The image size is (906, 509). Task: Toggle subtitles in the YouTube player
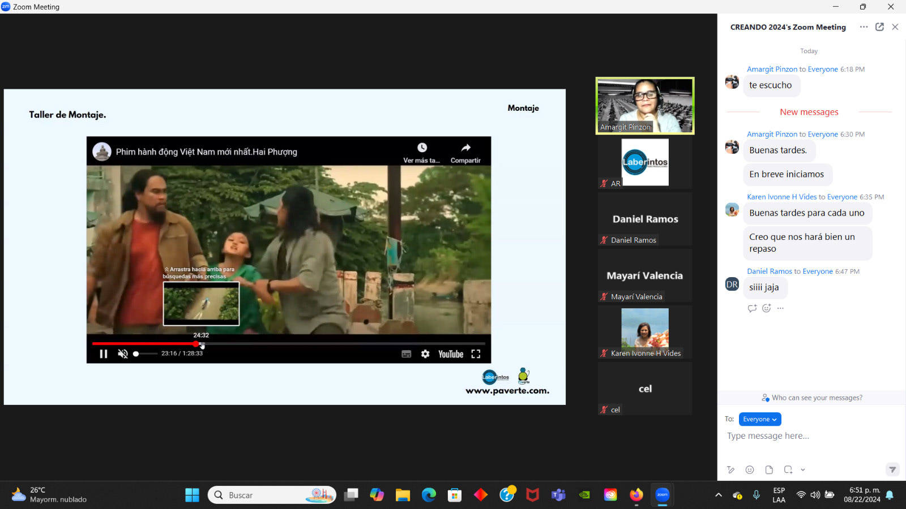click(x=407, y=354)
